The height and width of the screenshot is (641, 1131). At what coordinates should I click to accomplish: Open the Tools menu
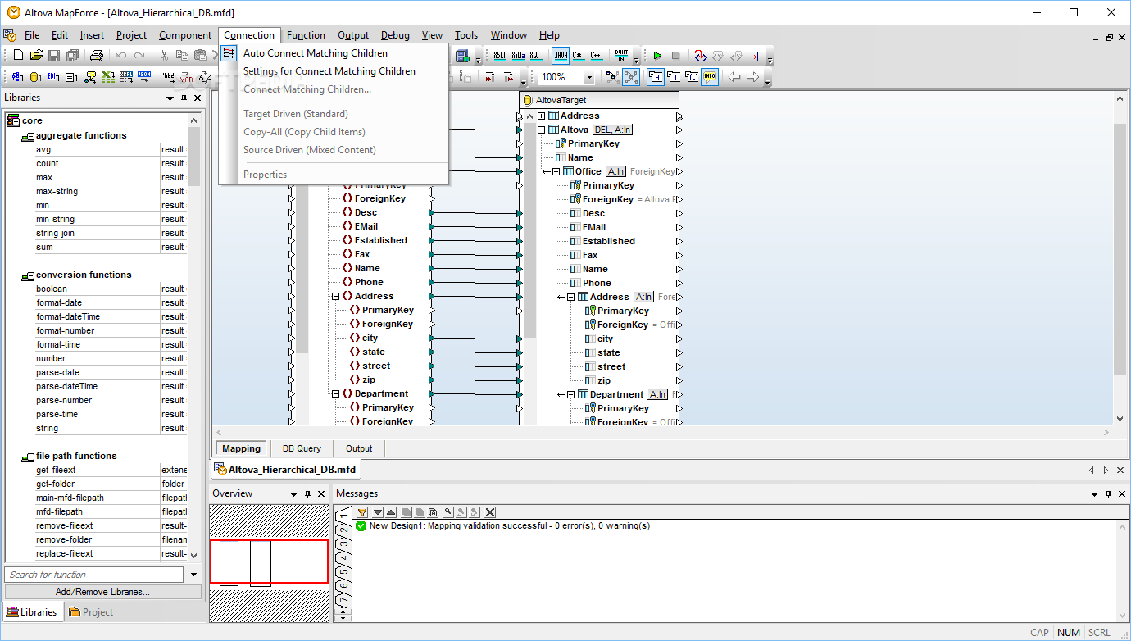coord(466,35)
